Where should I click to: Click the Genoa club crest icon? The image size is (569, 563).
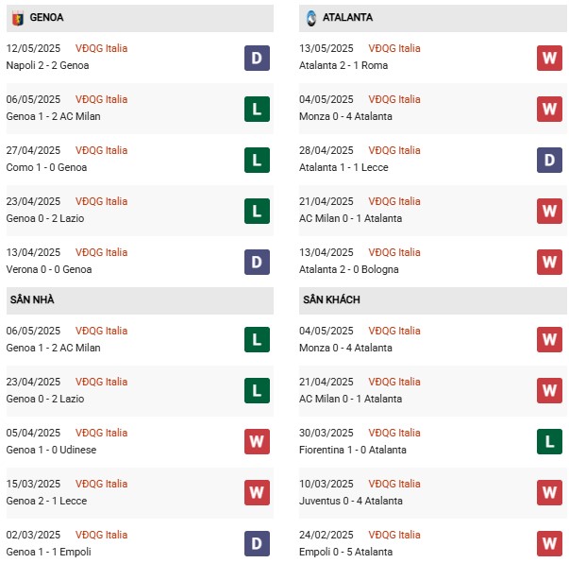tap(18, 18)
